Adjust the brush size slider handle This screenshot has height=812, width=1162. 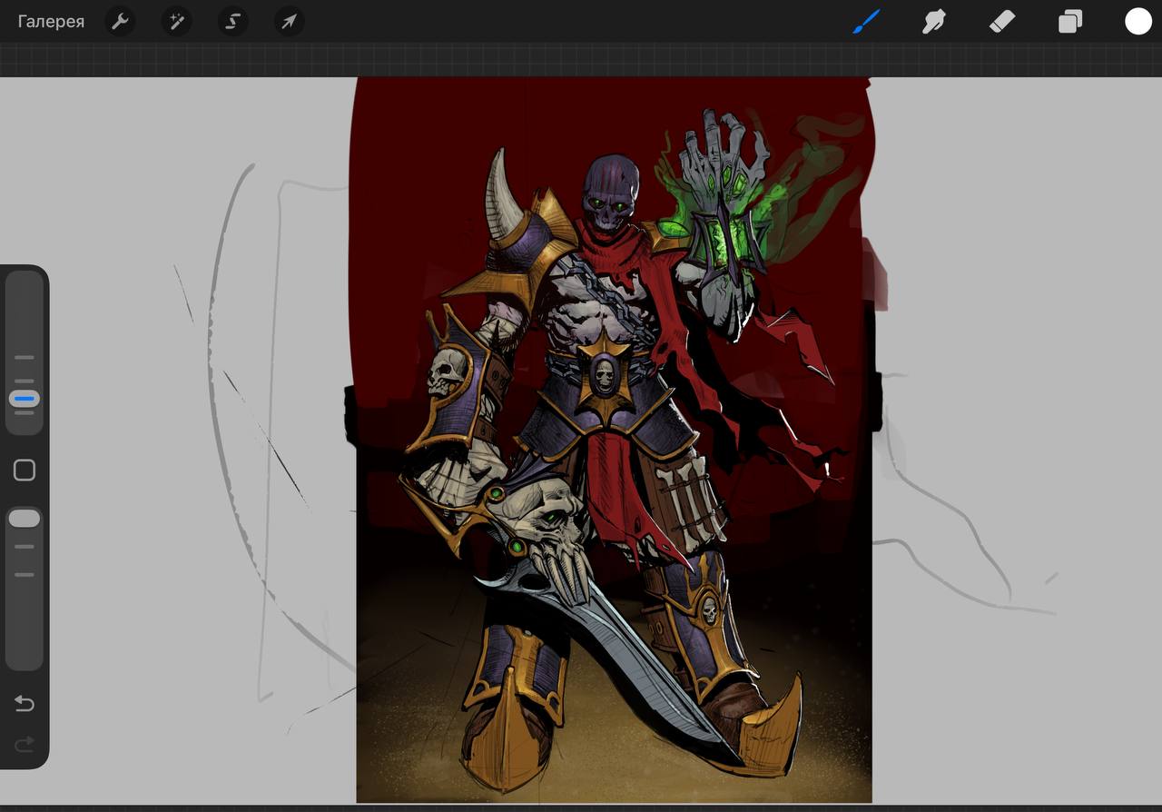click(25, 399)
